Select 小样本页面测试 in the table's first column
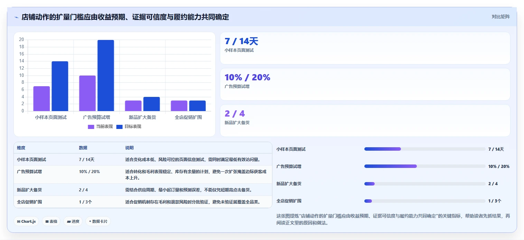Image resolution: width=524 pixels, height=240 pixels. coord(31,160)
